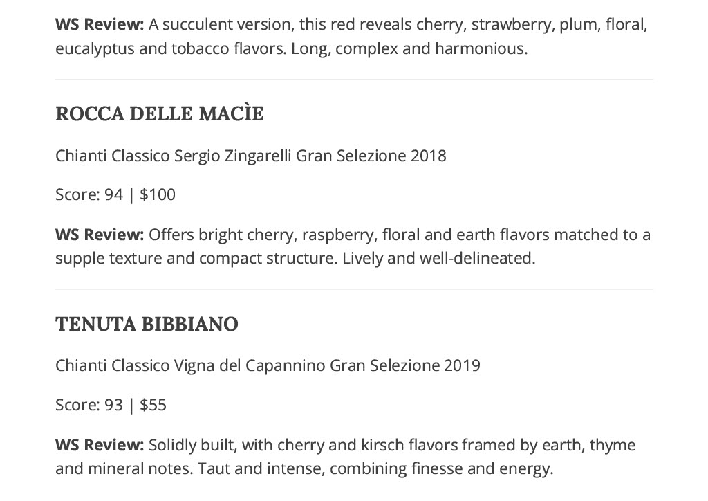The width and height of the screenshot is (708, 501).
Task: Click the divider line above Rocca delle Macìe
Action: 354,80
